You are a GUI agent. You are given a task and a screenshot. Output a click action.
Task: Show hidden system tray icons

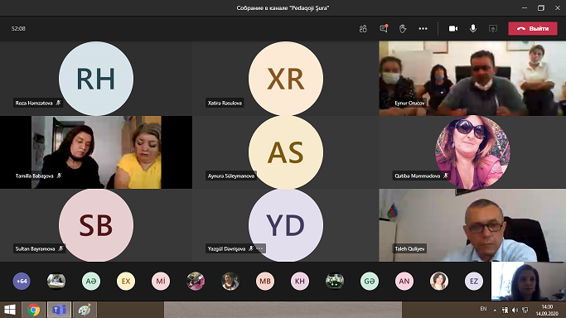(495, 310)
